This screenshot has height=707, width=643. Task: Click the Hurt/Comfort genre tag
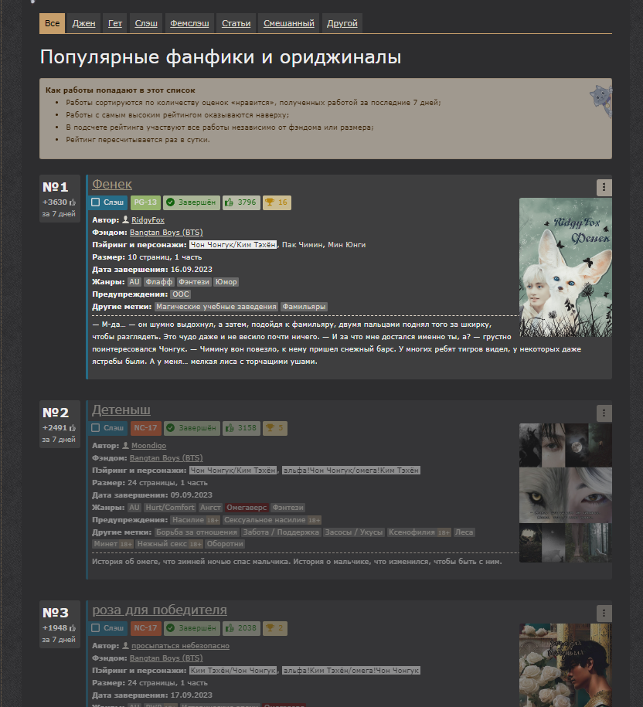click(x=170, y=507)
